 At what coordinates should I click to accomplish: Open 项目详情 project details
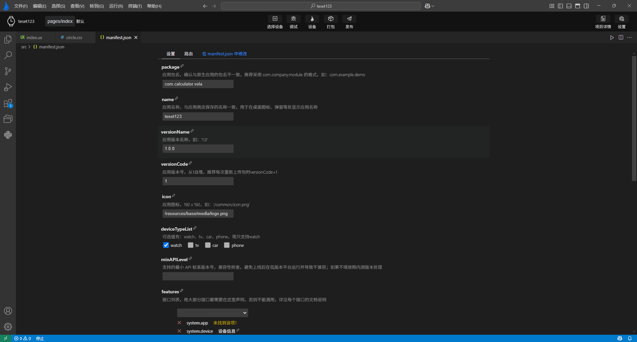click(x=603, y=19)
